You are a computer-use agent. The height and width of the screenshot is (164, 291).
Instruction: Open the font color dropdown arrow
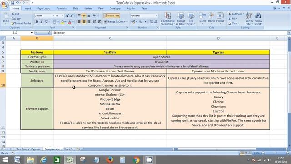point(73,22)
